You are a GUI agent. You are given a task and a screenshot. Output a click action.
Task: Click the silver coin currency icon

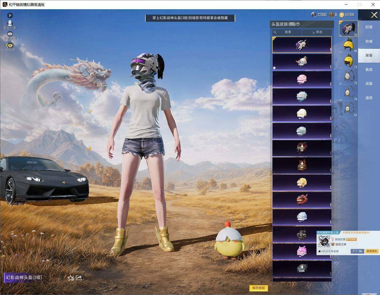coord(314,15)
